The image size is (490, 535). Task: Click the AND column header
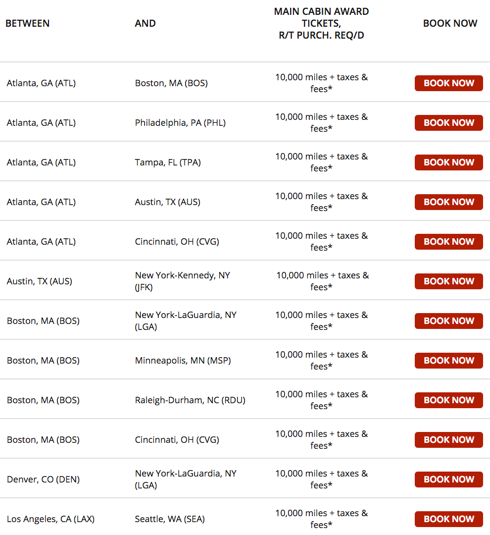[x=145, y=23]
